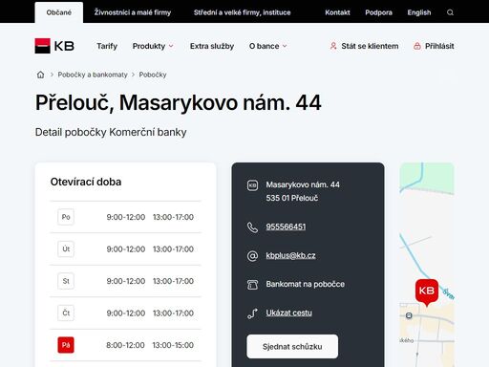Click the ATM Bankomat icon

click(x=252, y=285)
